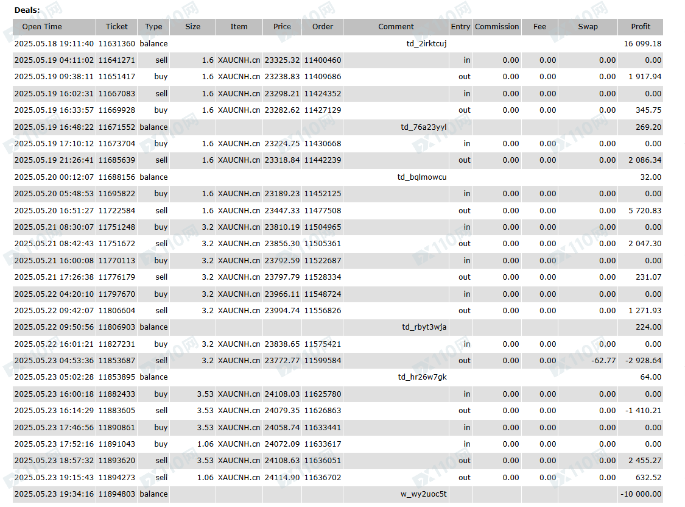Click the Ticket column header
Image resolution: width=685 pixels, height=507 pixels.
(117, 27)
